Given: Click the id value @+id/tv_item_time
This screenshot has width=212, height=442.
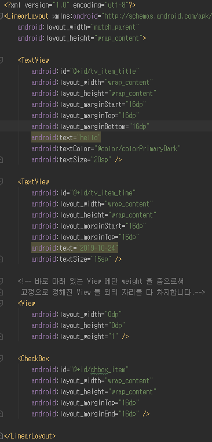Looking at the screenshot, I should pos(103,193).
